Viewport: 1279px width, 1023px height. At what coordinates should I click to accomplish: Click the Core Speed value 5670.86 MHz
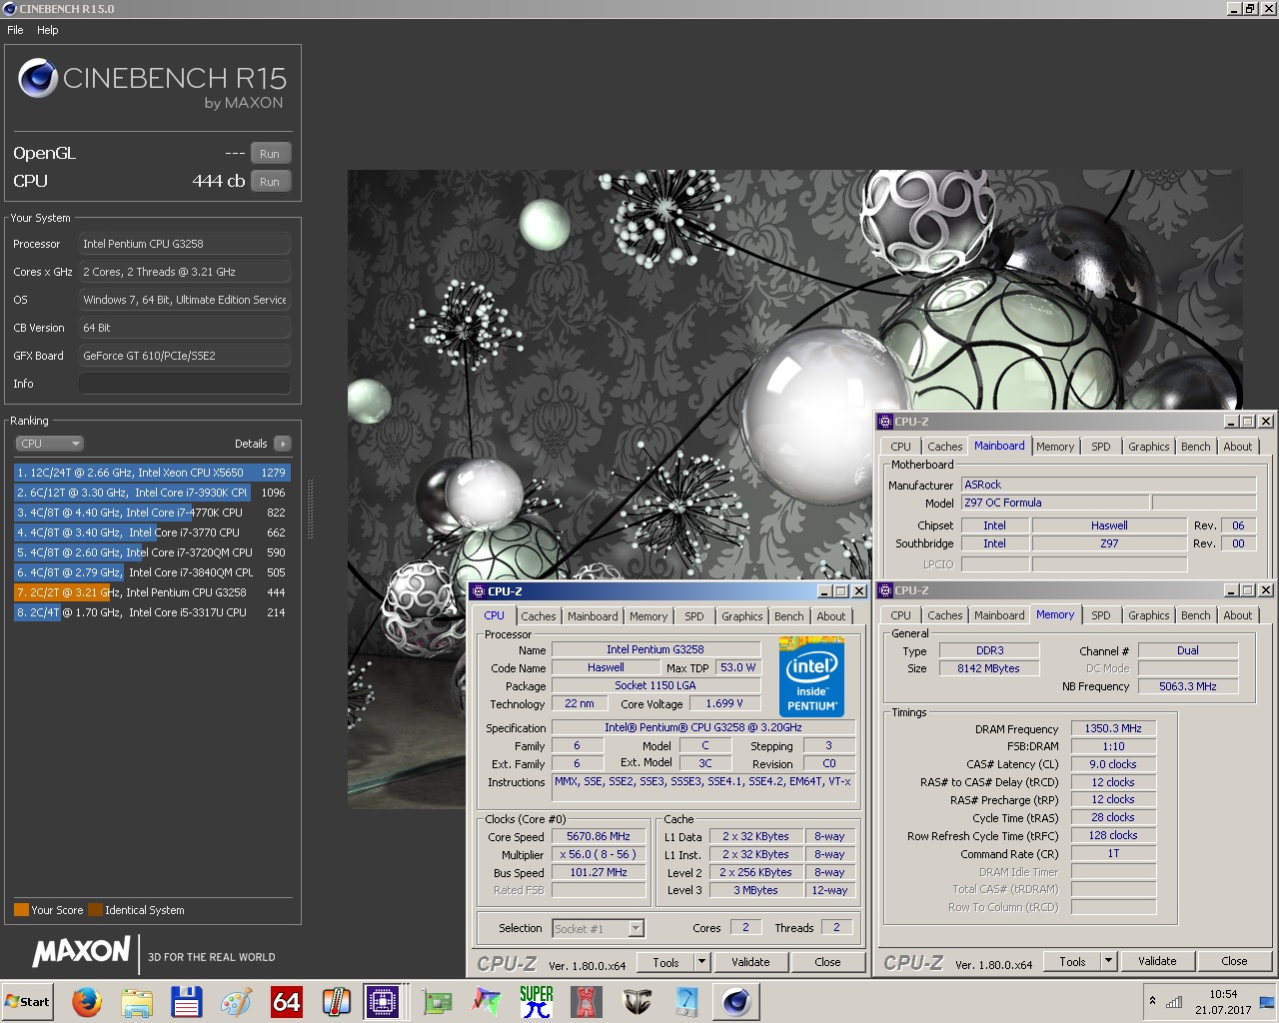(x=598, y=836)
